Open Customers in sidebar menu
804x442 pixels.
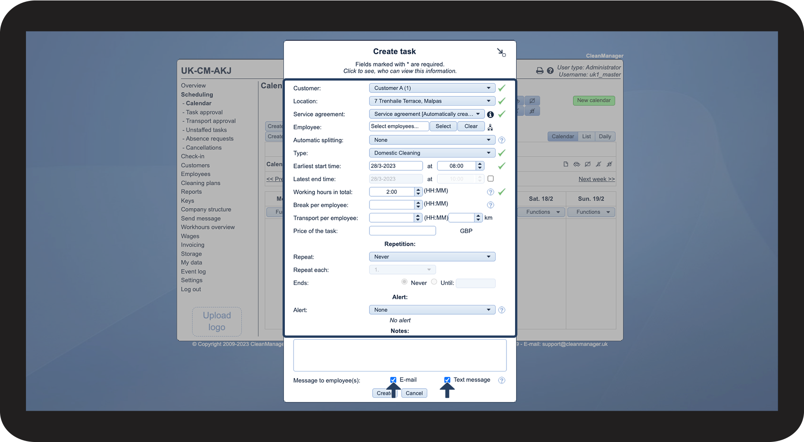[195, 166]
